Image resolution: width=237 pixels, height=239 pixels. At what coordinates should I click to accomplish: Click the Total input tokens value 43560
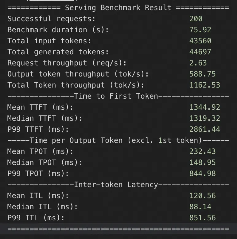200,41
